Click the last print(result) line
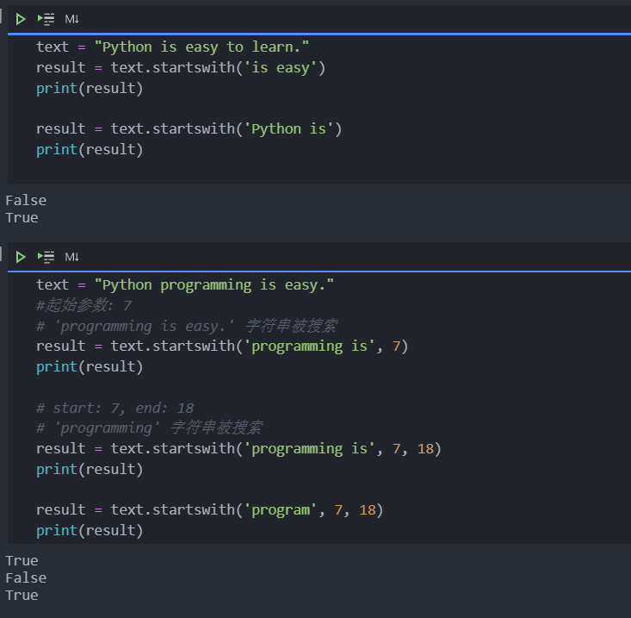Viewport: 631px width, 618px height. point(90,530)
